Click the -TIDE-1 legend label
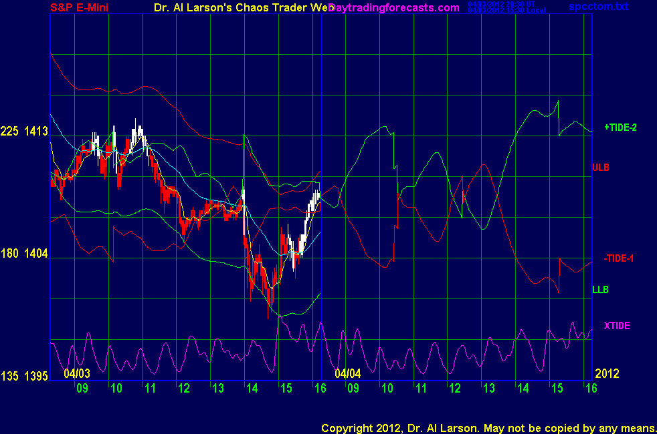The width and height of the screenshot is (657, 434). coord(619,259)
